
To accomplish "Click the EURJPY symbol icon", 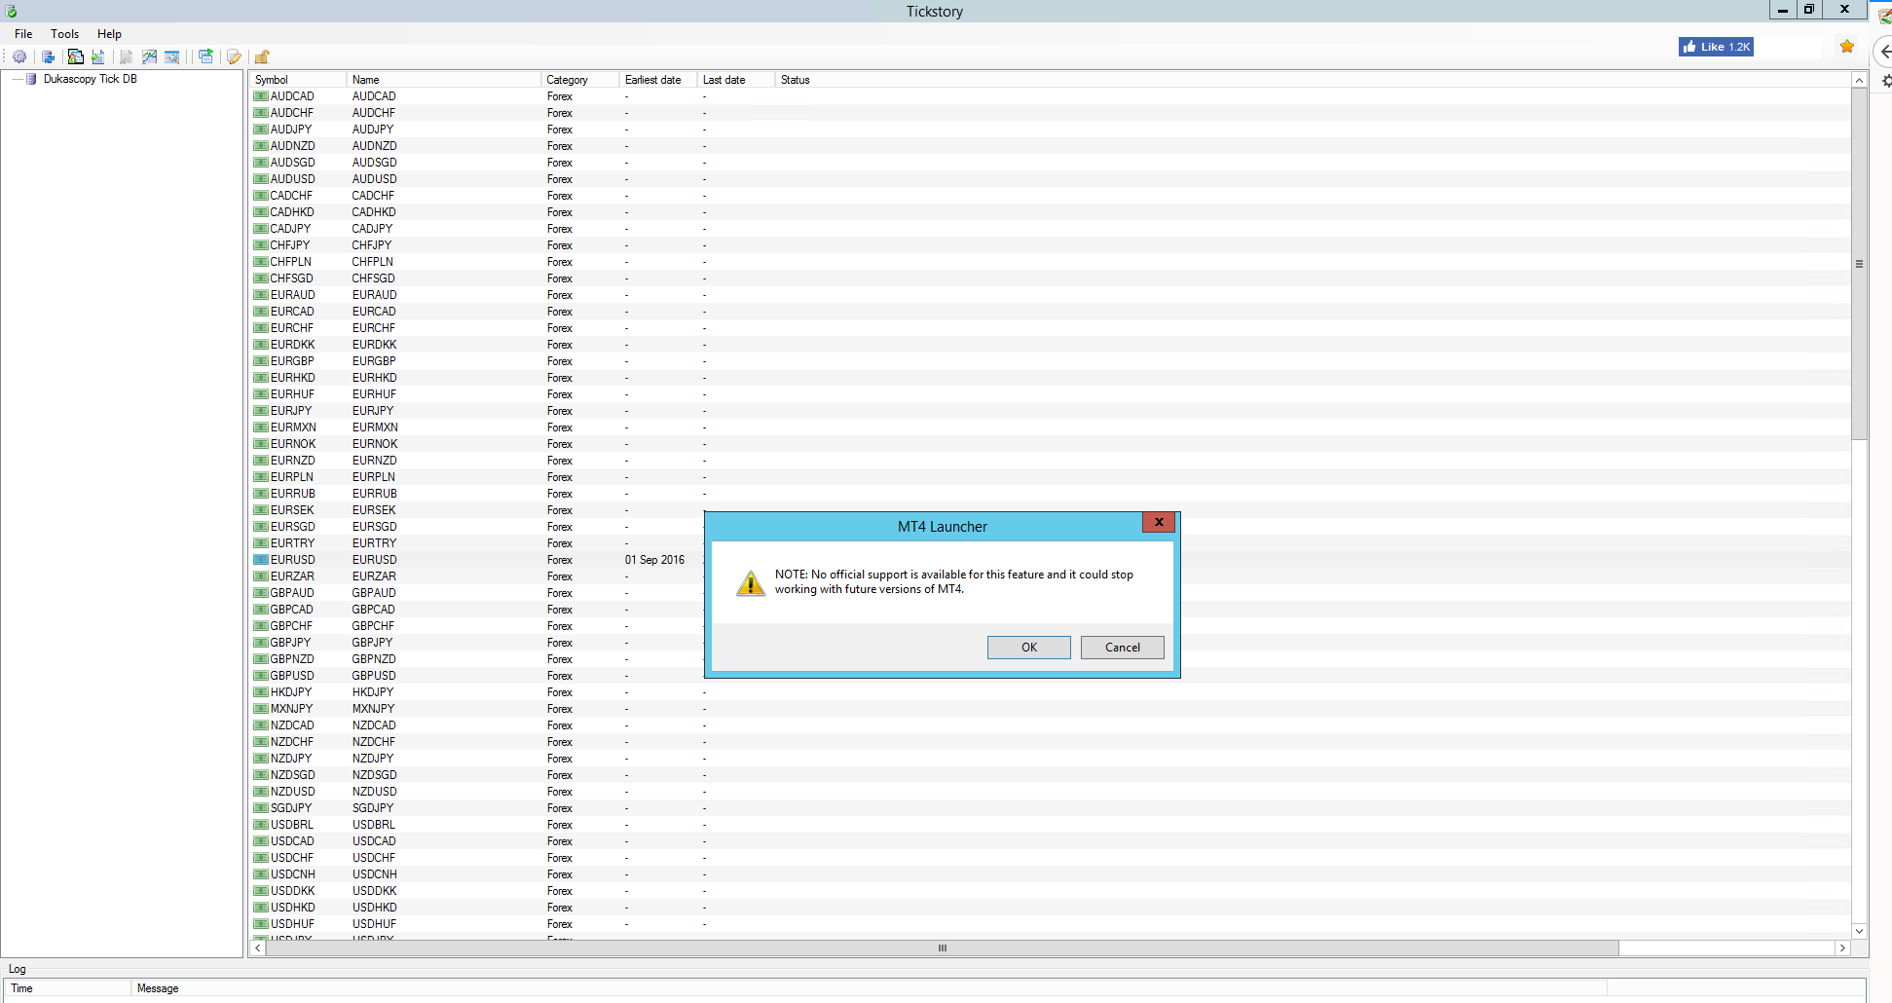I will pyautogui.click(x=261, y=411).
